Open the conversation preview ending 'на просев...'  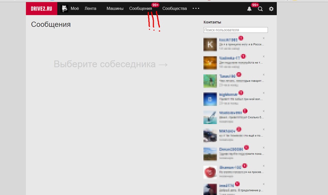[242, 172]
